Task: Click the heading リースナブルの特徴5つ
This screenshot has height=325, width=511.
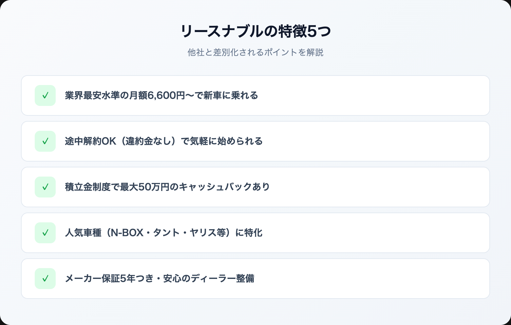Action: tap(255, 31)
